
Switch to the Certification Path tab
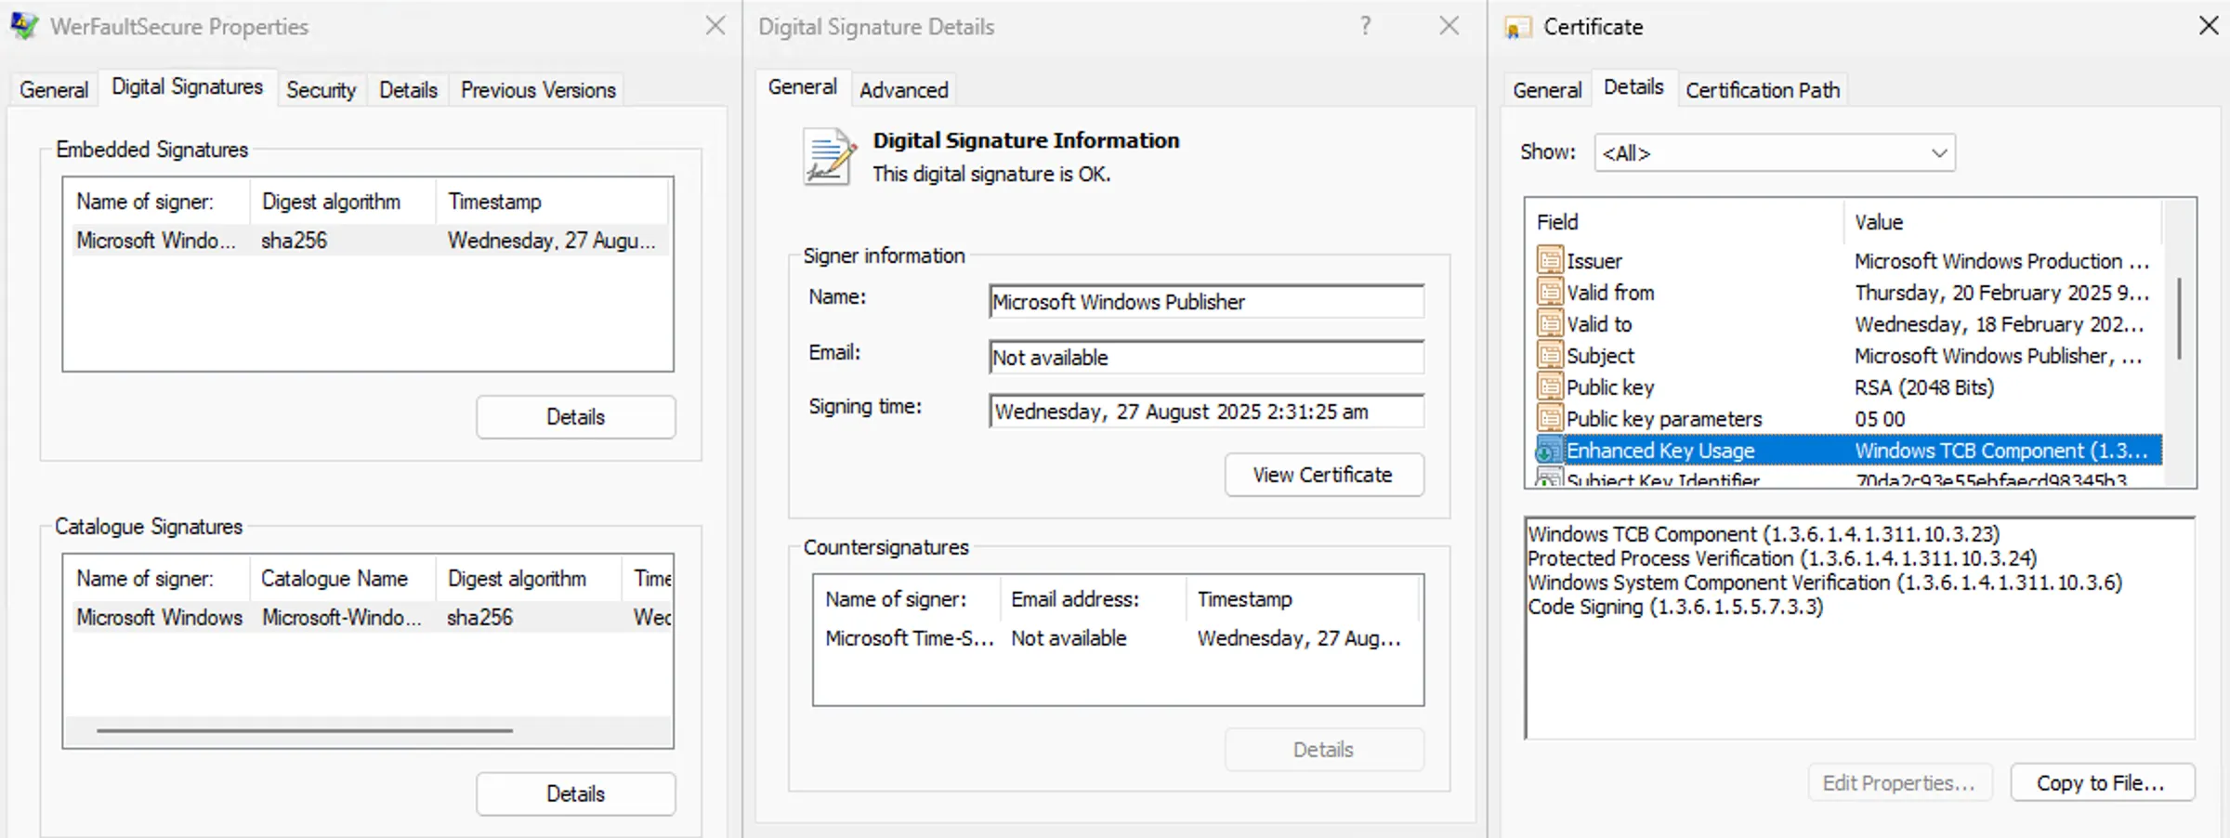(1762, 89)
